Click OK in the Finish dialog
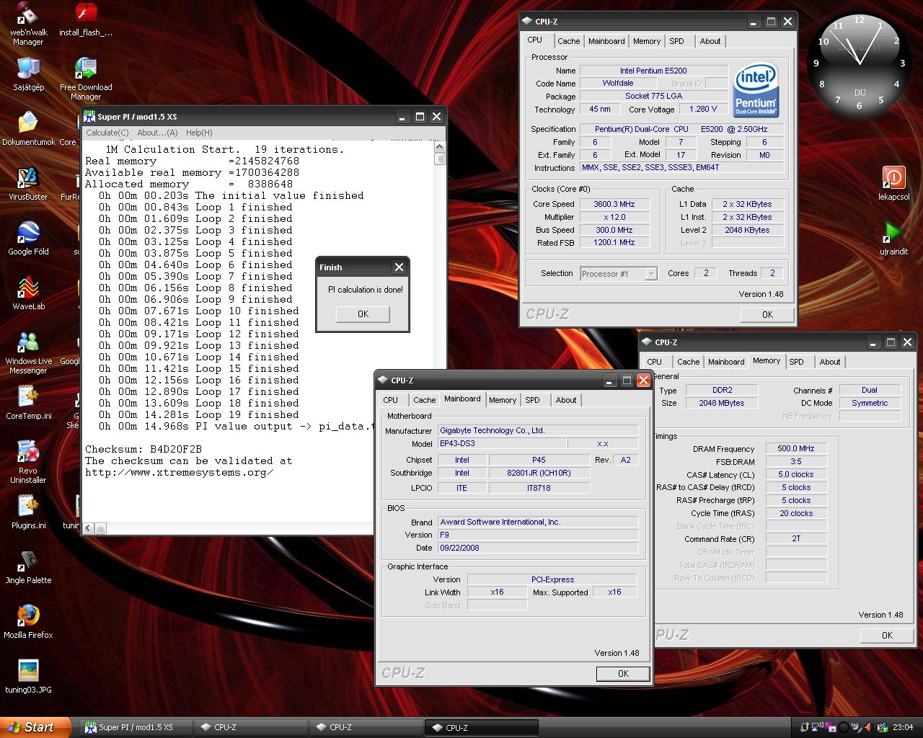The height and width of the screenshot is (738, 923). click(x=363, y=314)
